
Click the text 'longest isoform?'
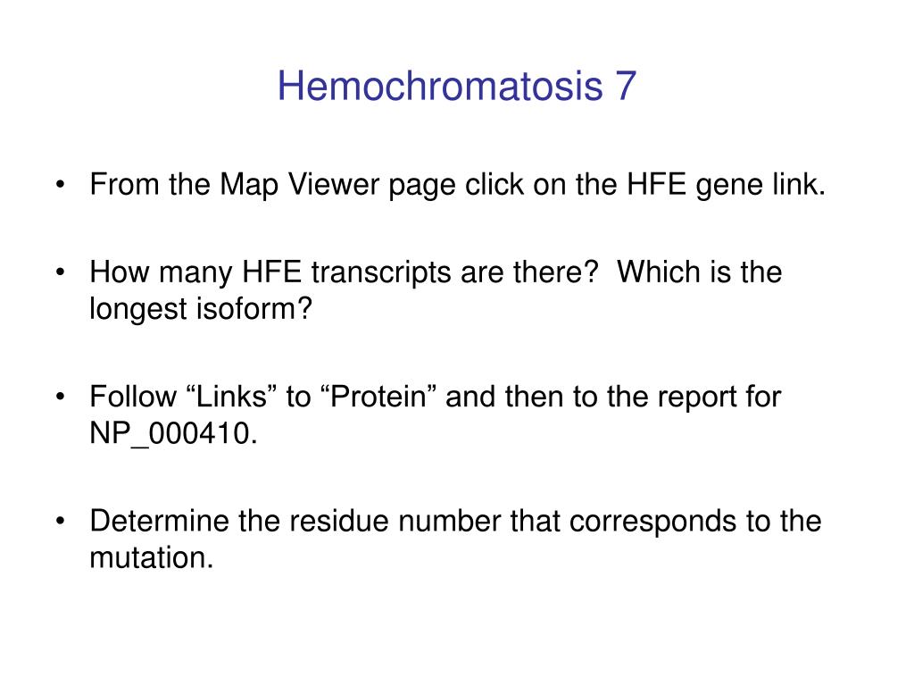pyautogui.click(x=201, y=308)
